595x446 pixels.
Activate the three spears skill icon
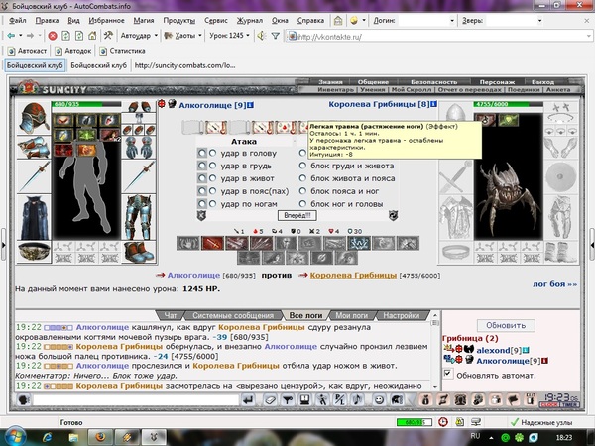pos(261,243)
